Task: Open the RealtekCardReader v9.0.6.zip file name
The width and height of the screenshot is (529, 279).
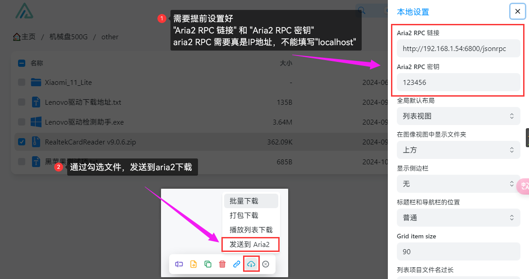Action: pyautogui.click(x=90, y=142)
